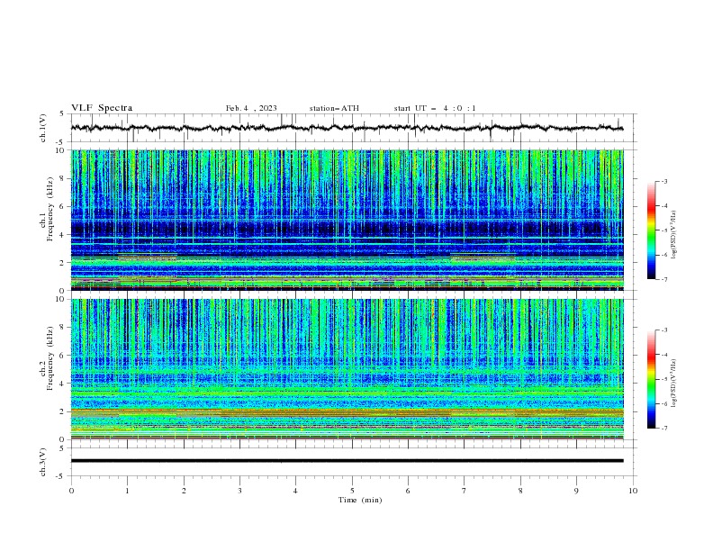Click time-axis tick label "10"
This screenshot has width=713, height=551.
(633, 491)
